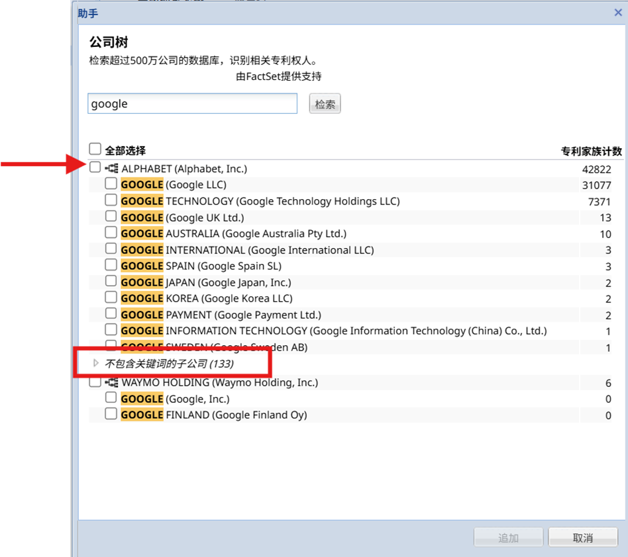Image resolution: width=628 pixels, height=557 pixels.
Task: Enable the GOOGLE TECHNOLOGY Holdings checkbox
Action: pos(111,200)
